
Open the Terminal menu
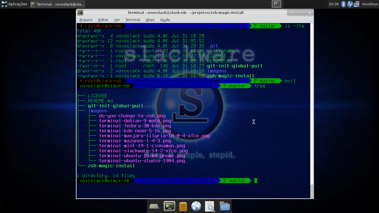pyautogui.click(x=133, y=20)
